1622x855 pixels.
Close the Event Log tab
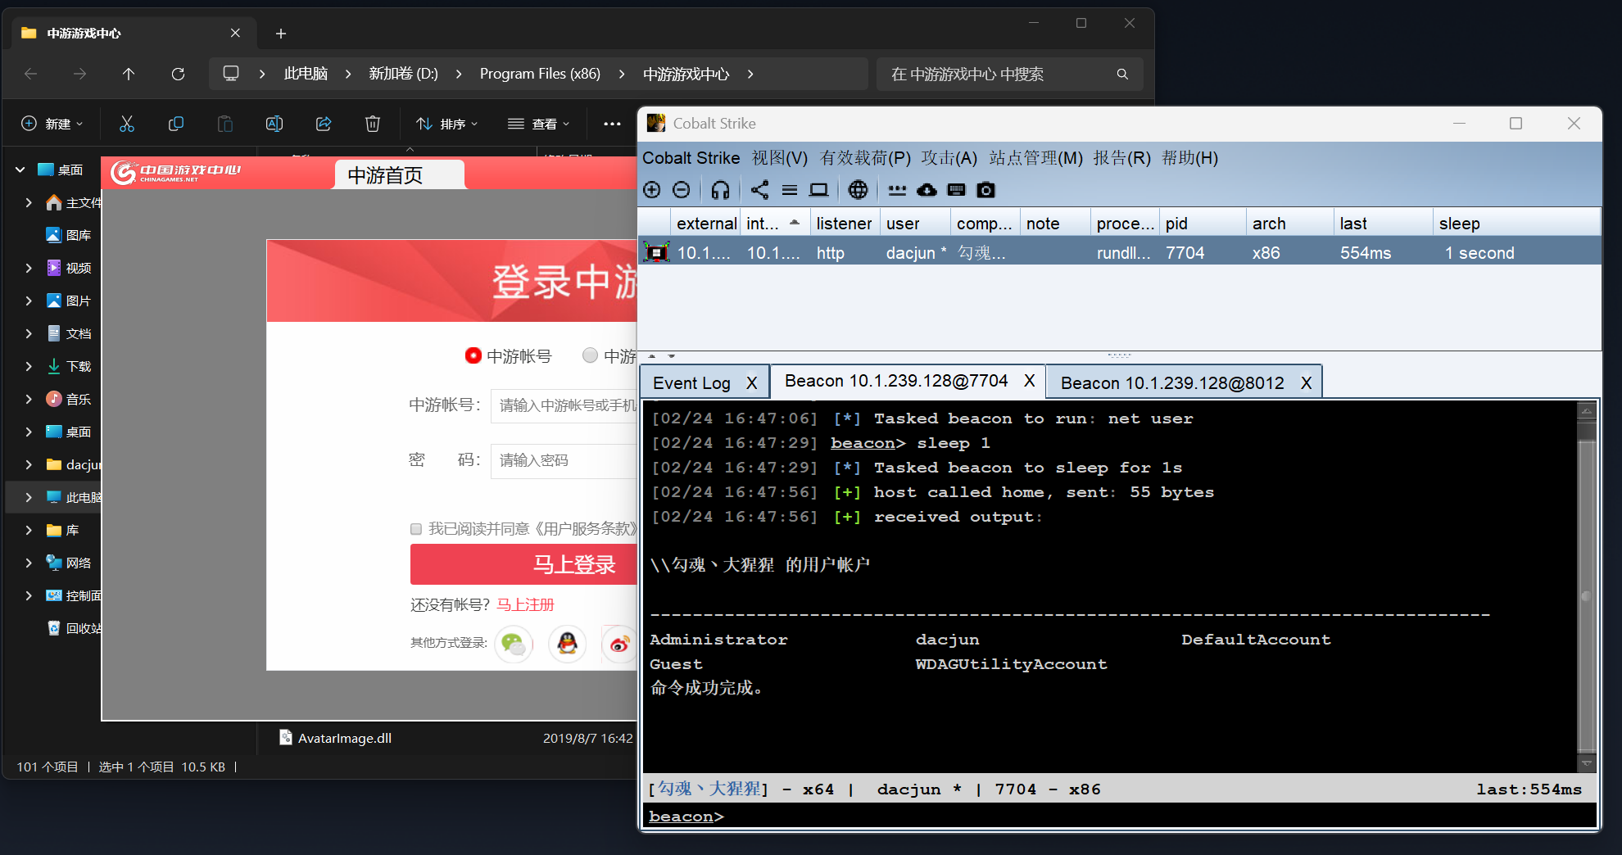(751, 382)
